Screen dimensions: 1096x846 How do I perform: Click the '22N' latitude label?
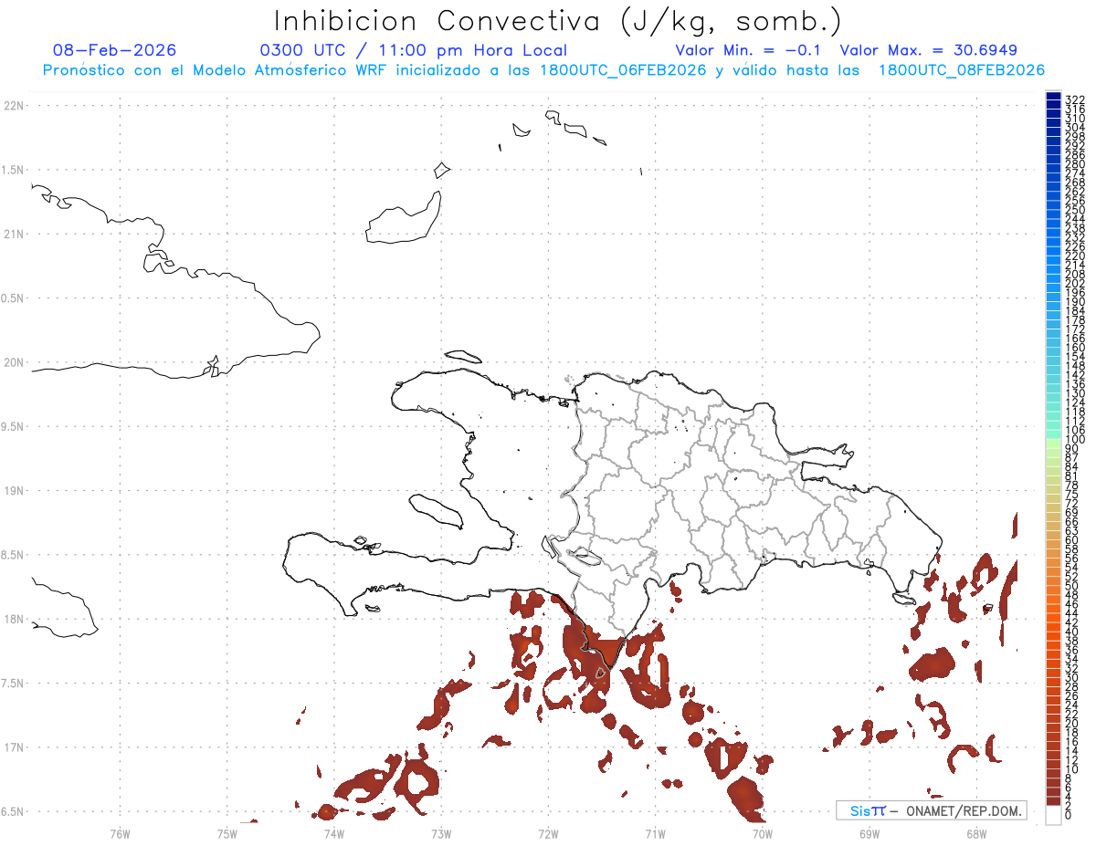coord(13,106)
